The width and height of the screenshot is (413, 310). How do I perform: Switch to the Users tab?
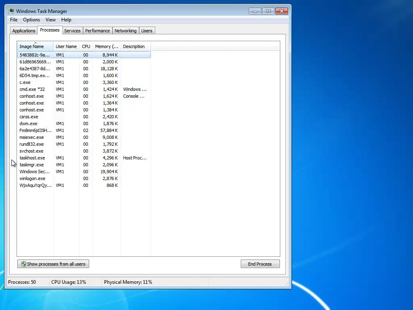coord(147,31)
